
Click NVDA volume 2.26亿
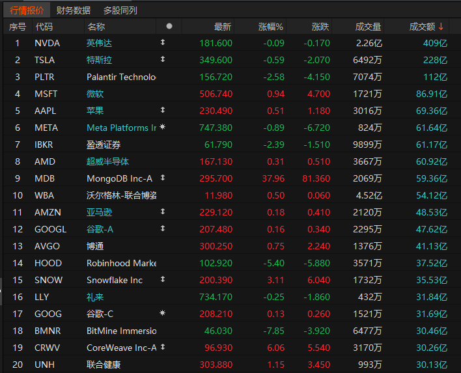pyautogui.click(x=369, y=43)
